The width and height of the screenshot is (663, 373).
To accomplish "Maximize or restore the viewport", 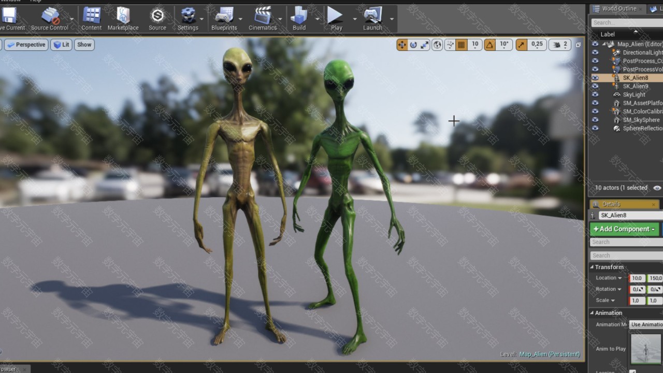I will [x=578, y=45].
